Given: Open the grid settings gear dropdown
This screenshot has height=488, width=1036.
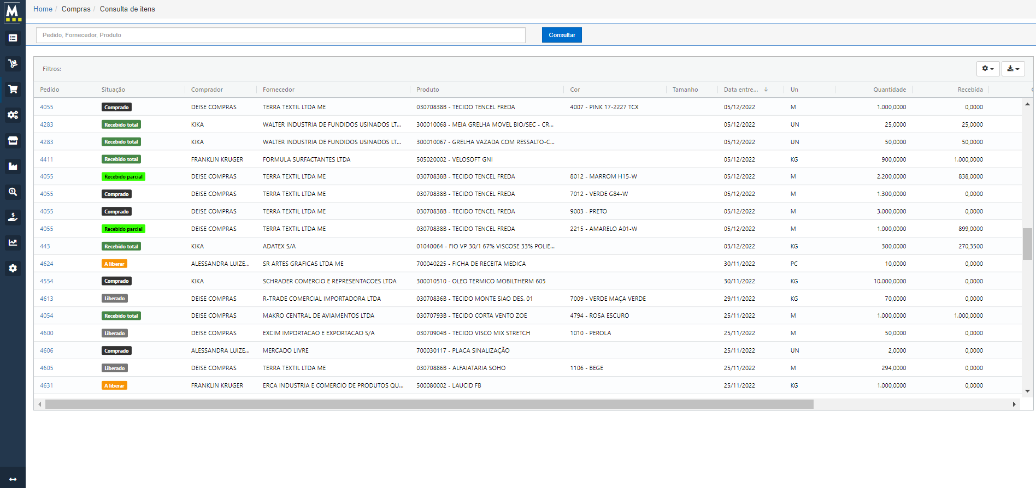Looking at the screenshot, I should pos(987,69).
